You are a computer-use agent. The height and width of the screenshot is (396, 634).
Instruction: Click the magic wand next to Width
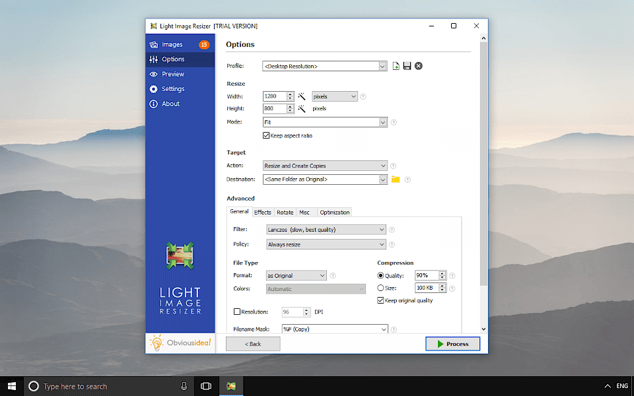(302, 96)
